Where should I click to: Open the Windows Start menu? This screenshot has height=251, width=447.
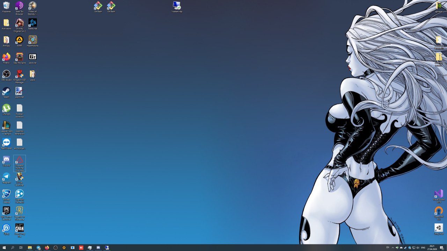[x=4, y=248]
